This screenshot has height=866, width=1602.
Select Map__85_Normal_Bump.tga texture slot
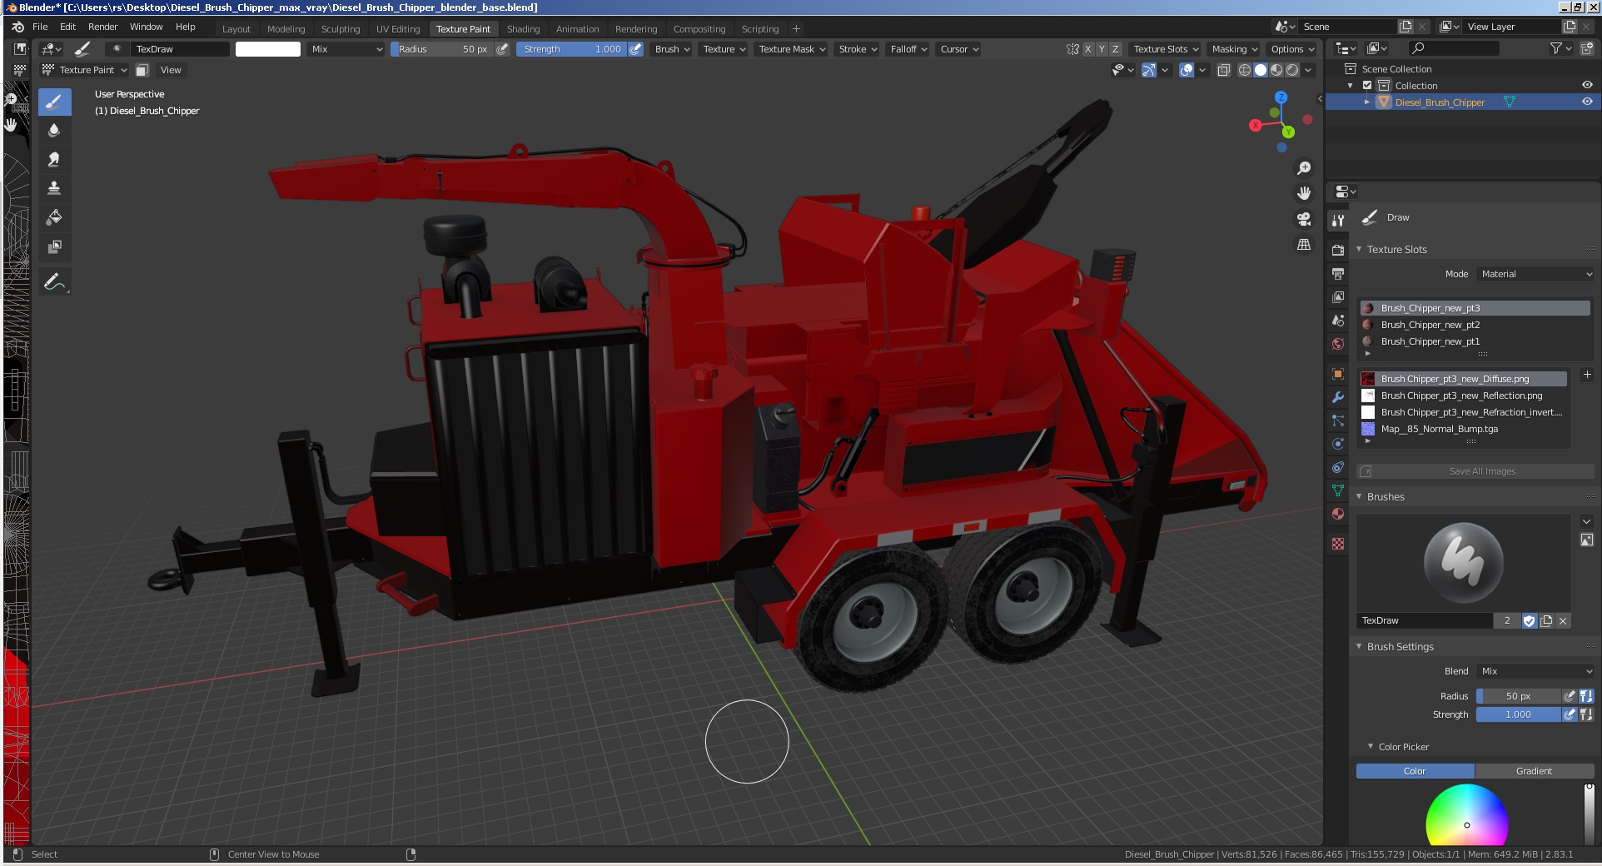[x=1464, y=429]
